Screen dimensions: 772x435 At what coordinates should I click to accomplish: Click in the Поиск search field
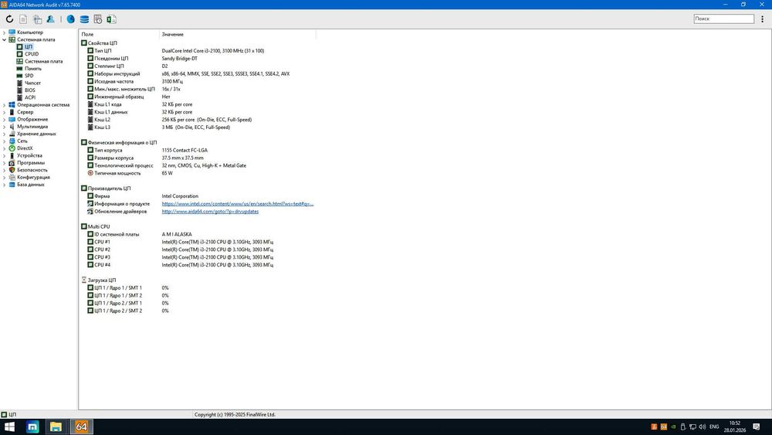[724, 19]
